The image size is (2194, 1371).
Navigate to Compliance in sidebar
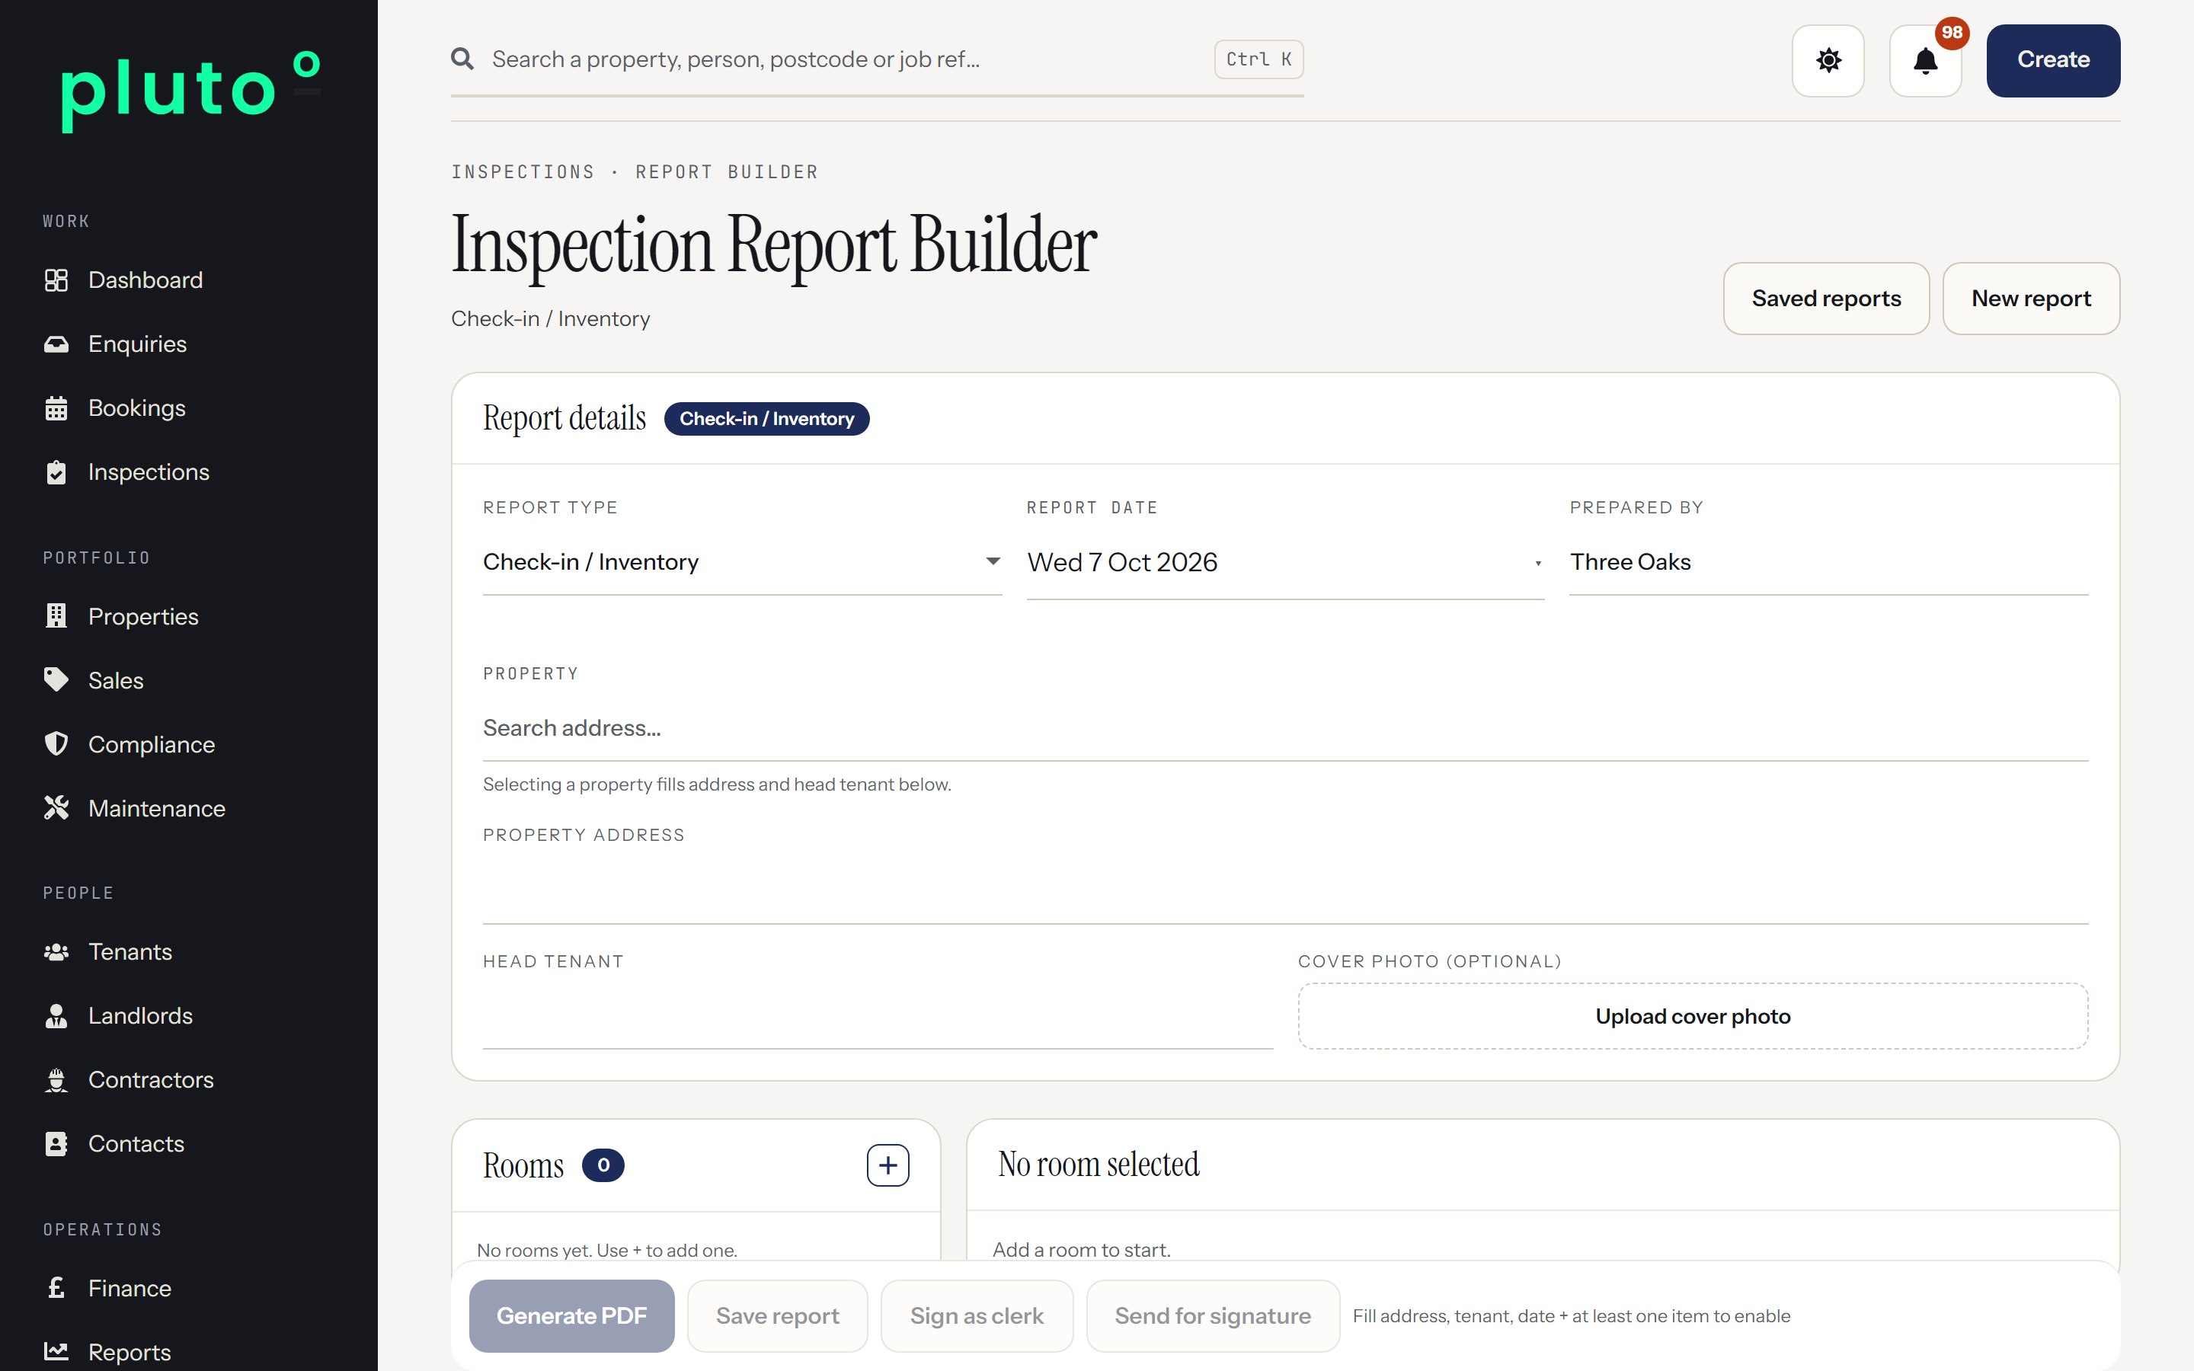pos(152,744)
